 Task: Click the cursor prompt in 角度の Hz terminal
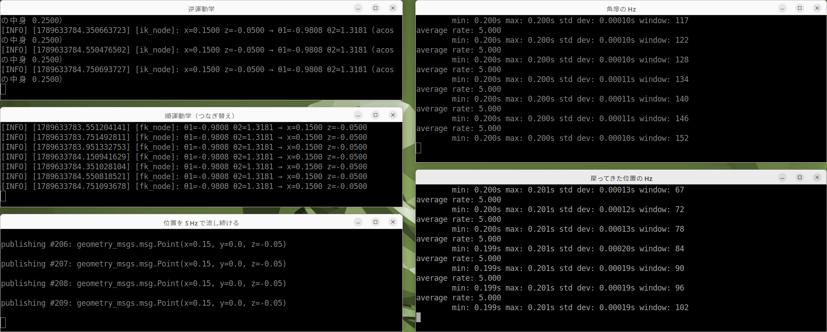tap(418, 148)
